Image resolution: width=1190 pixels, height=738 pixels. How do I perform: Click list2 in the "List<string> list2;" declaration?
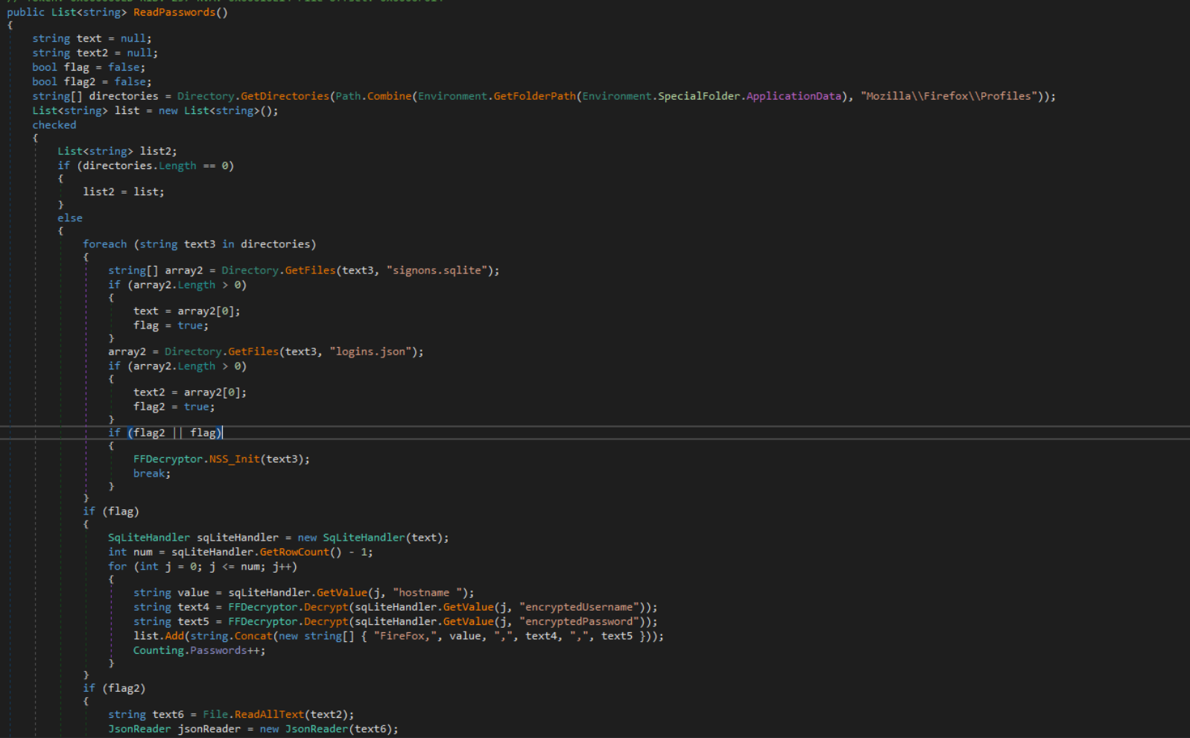tap(156, 151)
